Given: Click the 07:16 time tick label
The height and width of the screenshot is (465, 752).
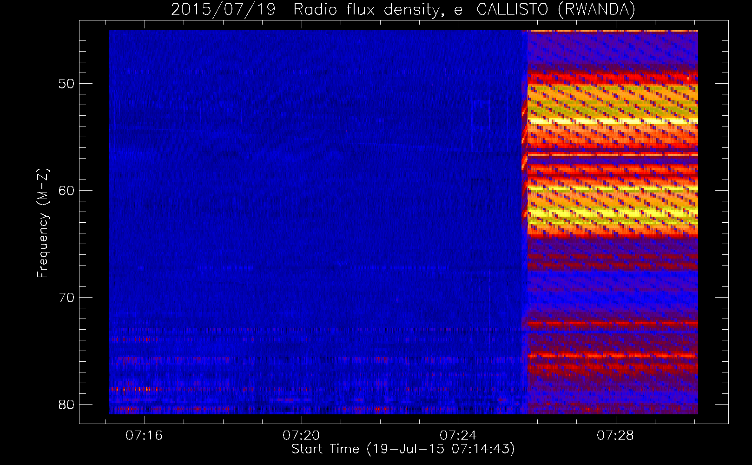Looking at the screenshot, I should 144,435.
